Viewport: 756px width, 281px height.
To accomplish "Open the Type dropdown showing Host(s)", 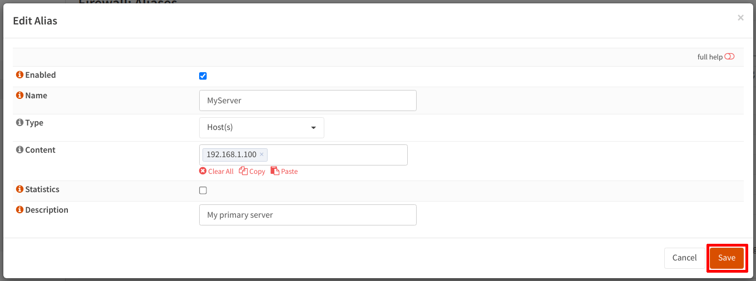I will point(261,127).
